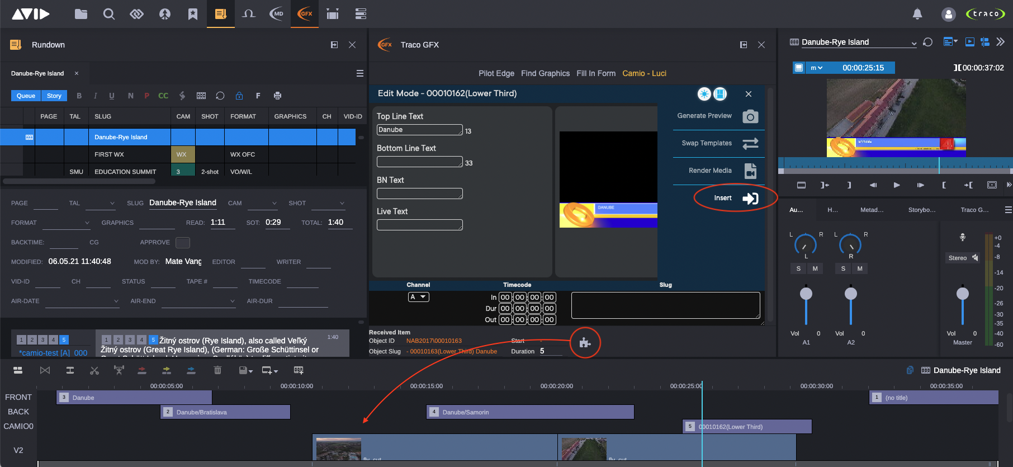
Task: Switch to Find Graphics tab
Action: coord(545,73)
